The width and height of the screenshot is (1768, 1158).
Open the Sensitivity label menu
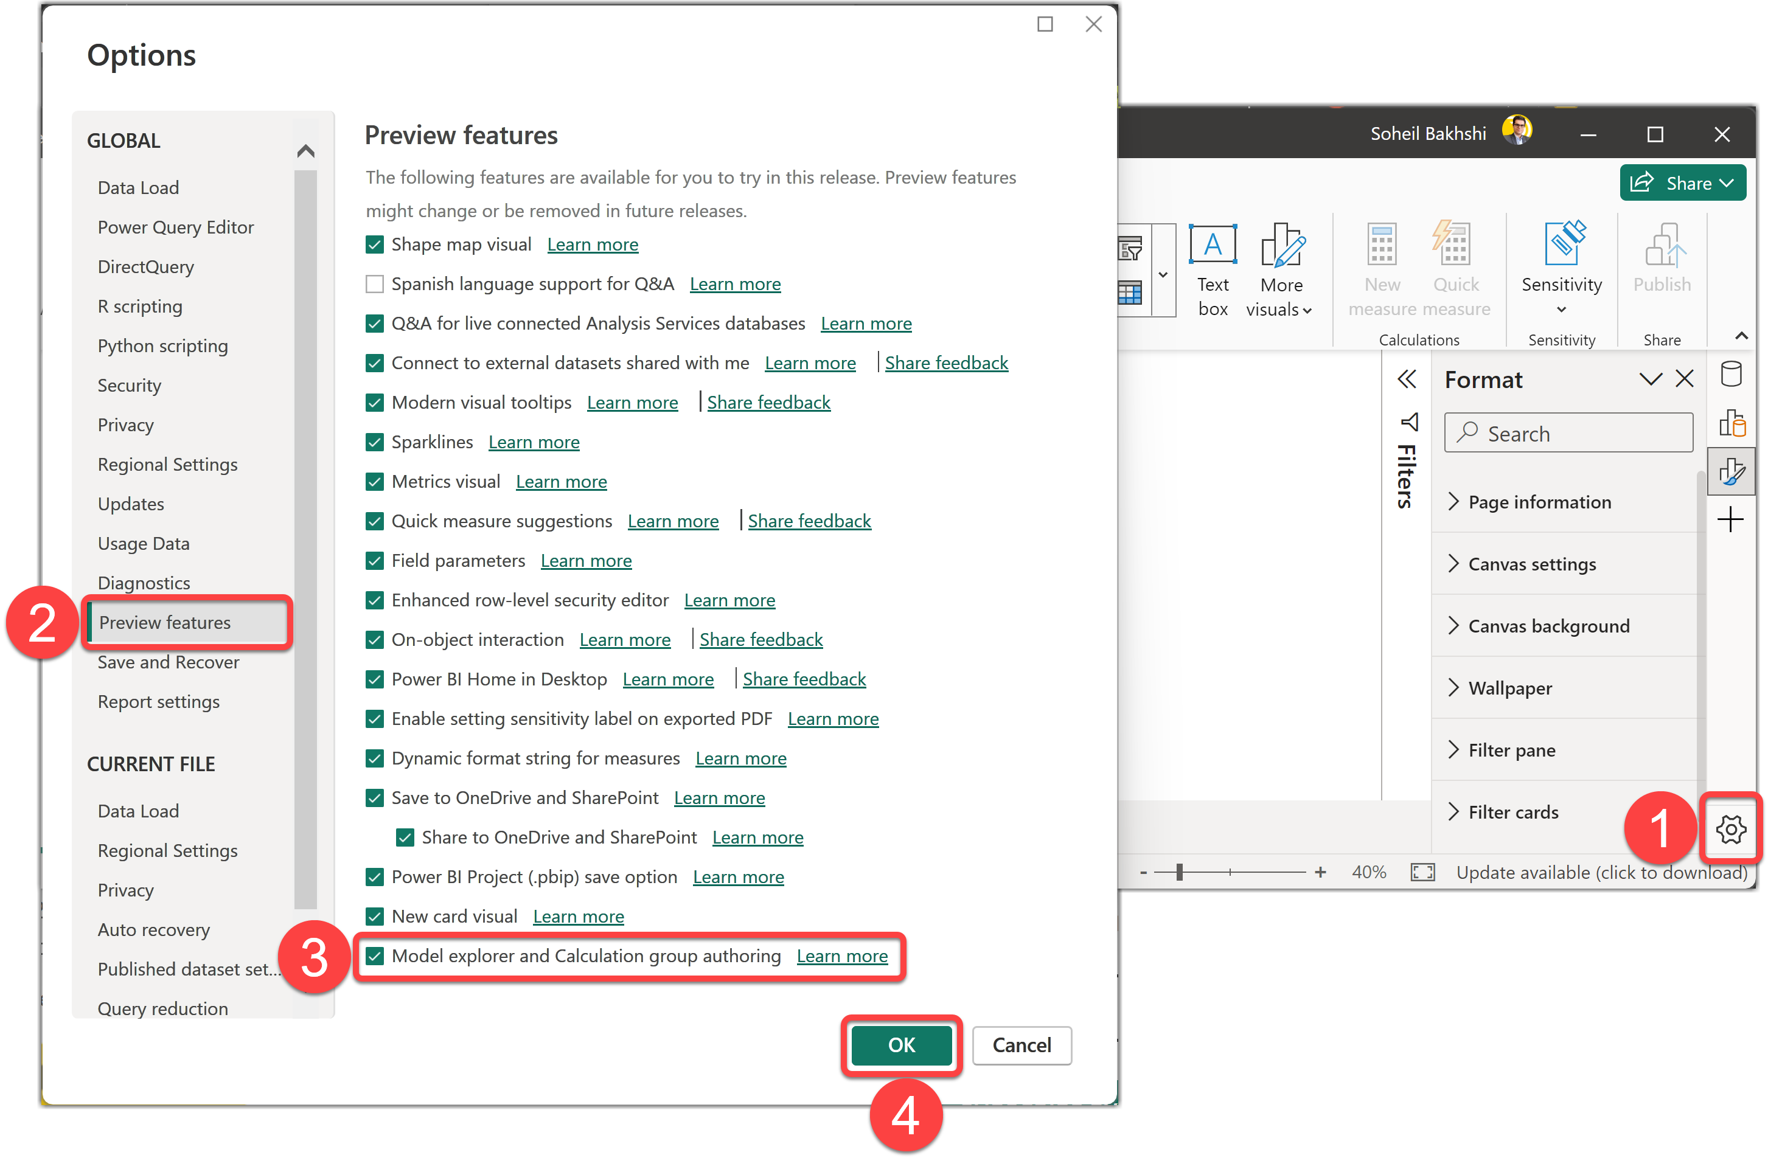tap(1561, 268)
